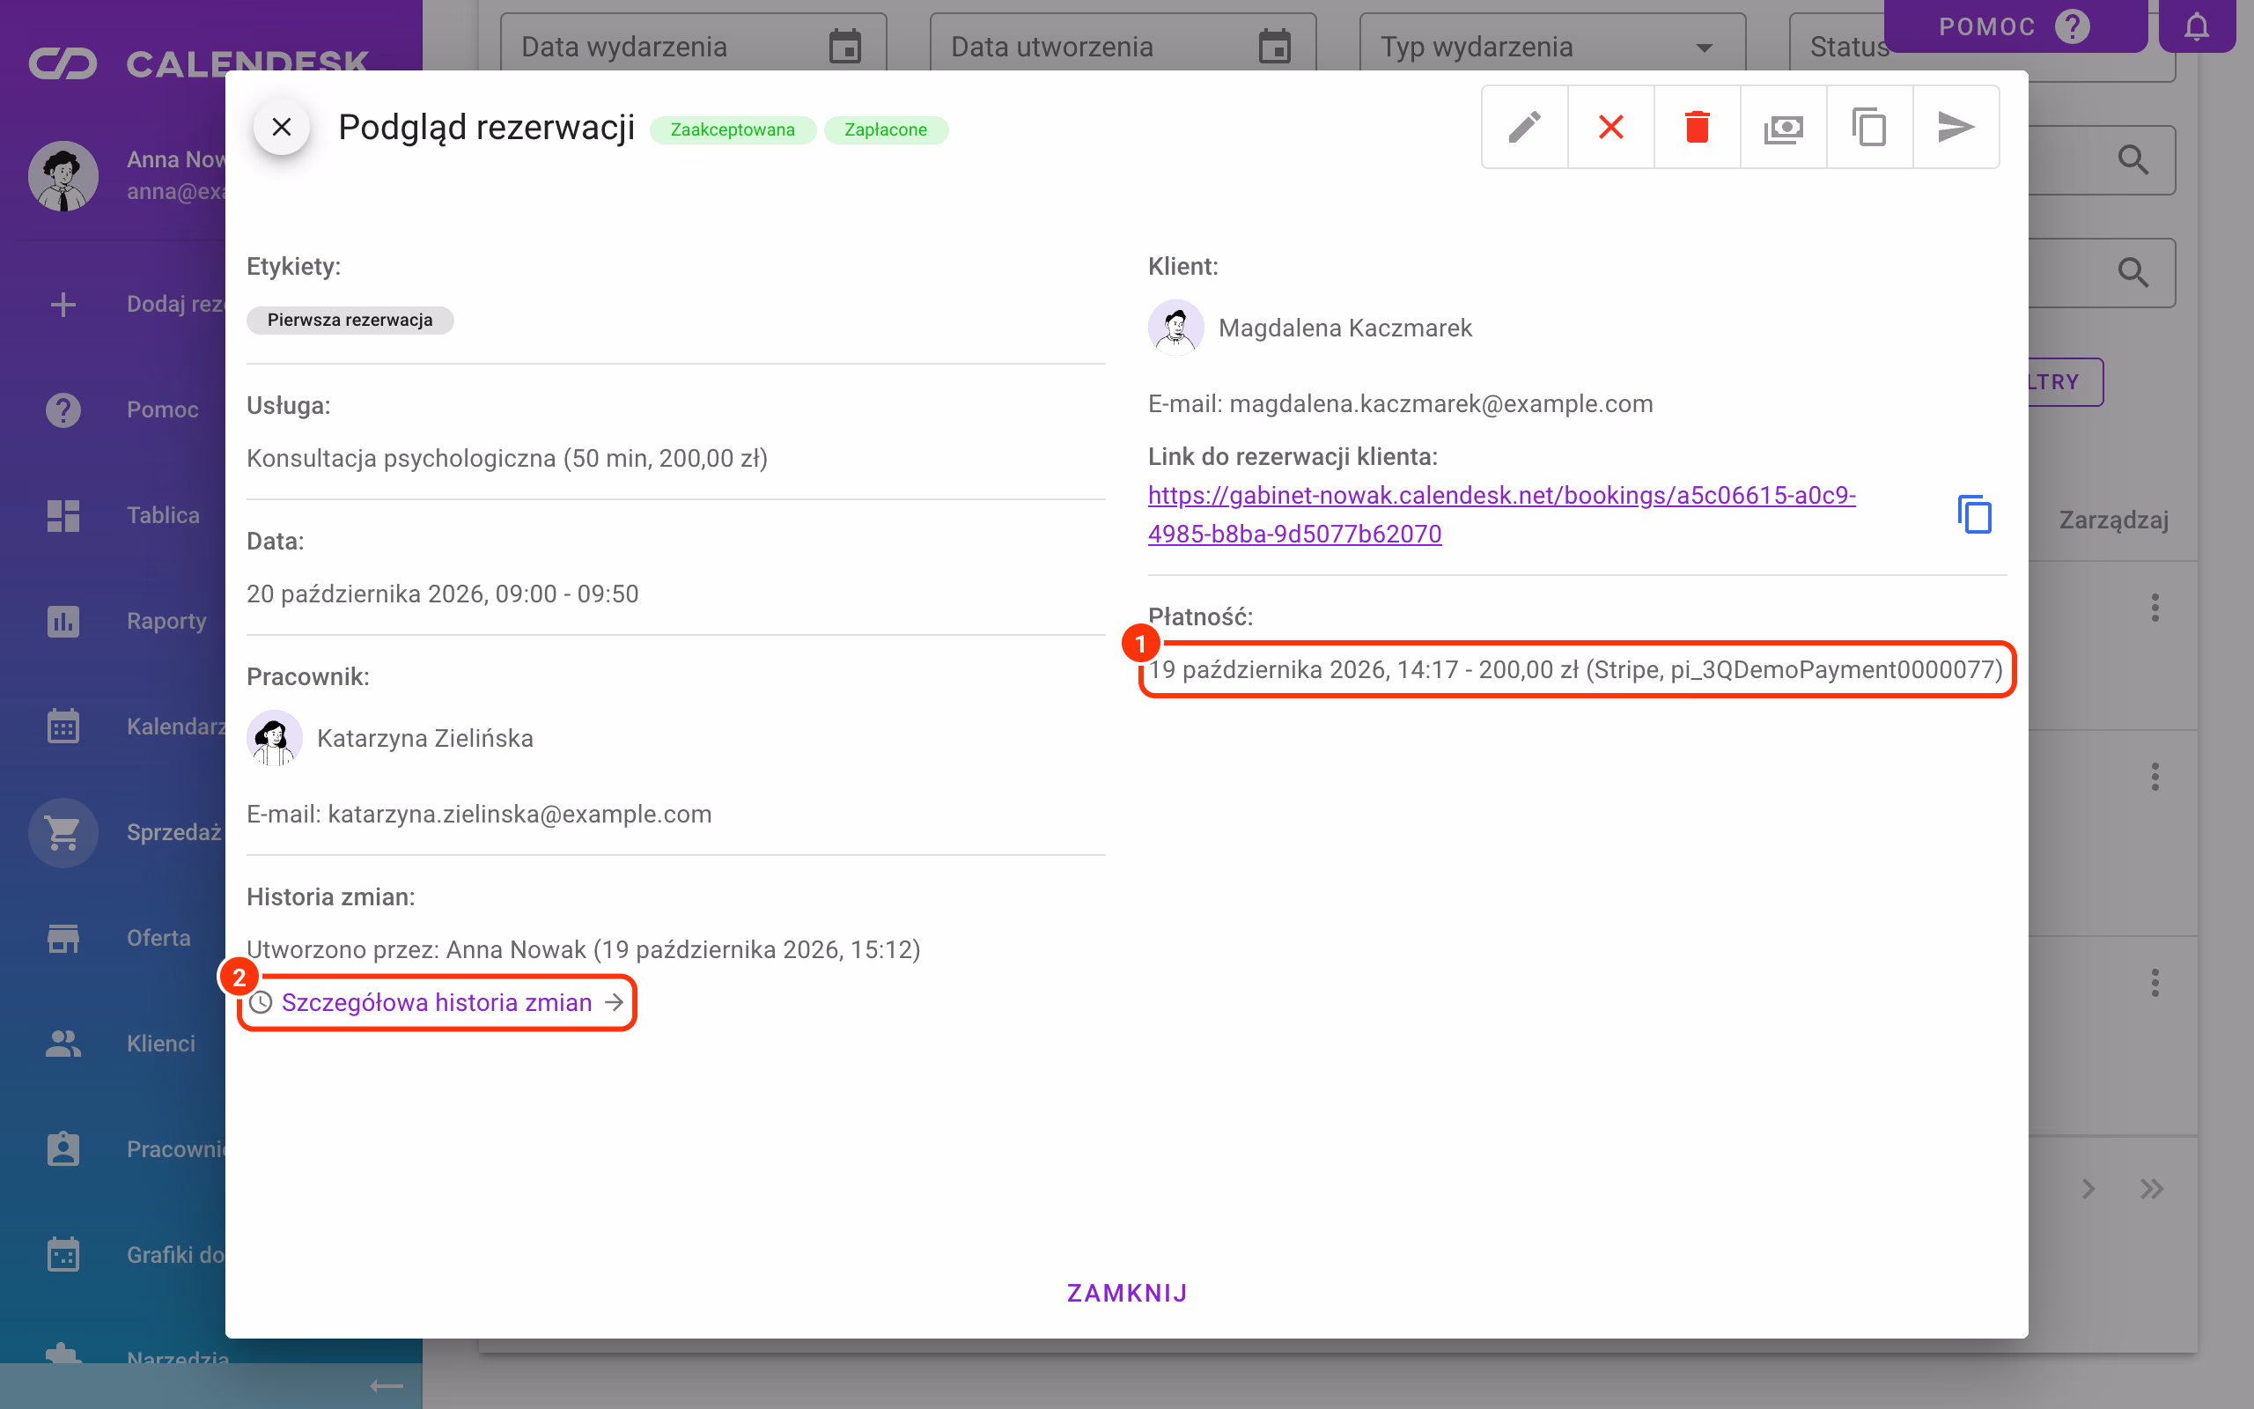Viewport: 2254px width, 1409px height.
Task: Open three-dot menu of third table row
Action: point(2155,982)
